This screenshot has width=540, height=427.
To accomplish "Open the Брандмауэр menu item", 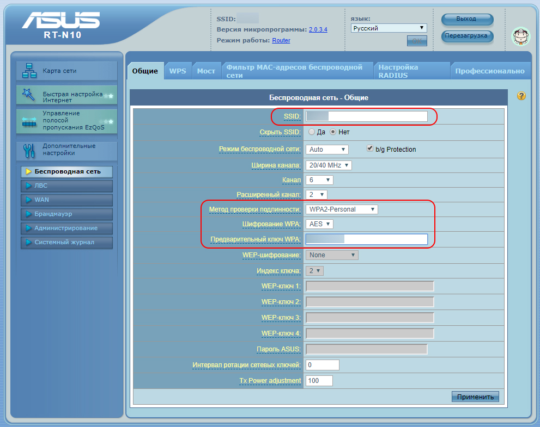I will (x=67, y=214).
